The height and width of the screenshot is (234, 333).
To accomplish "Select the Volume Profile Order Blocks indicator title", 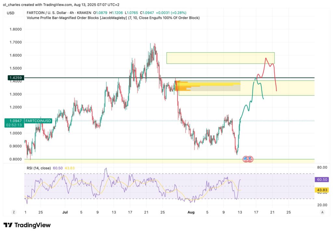I will tap(81, 18).
